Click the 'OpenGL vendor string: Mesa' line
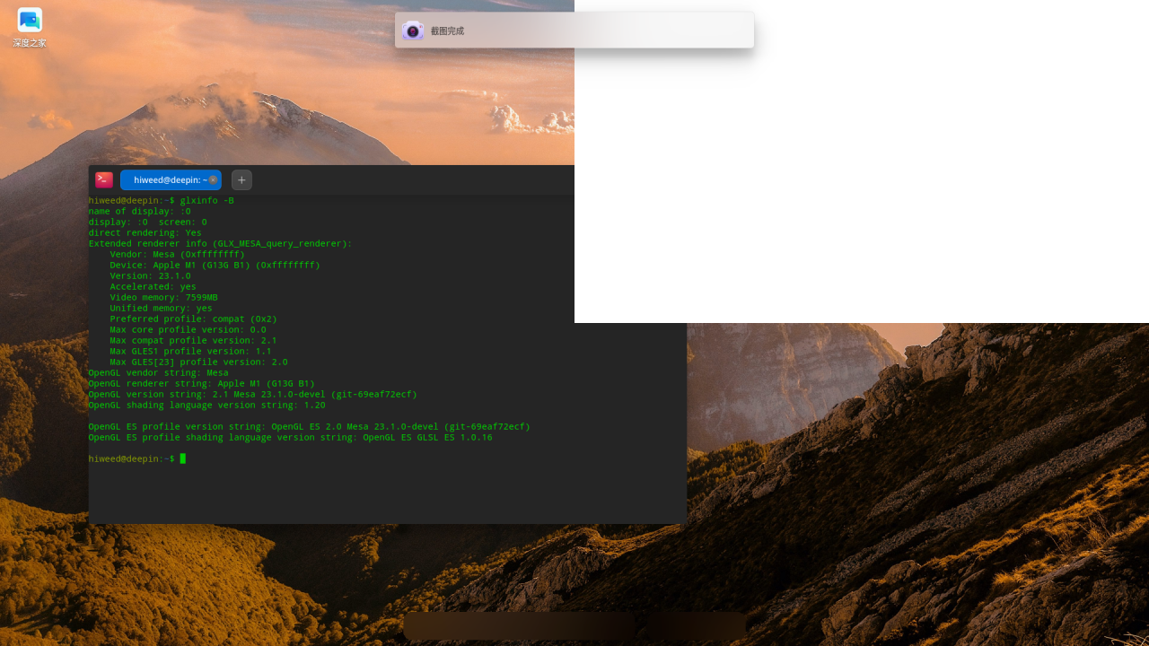 pyautogui.click(x=159, y=373)
